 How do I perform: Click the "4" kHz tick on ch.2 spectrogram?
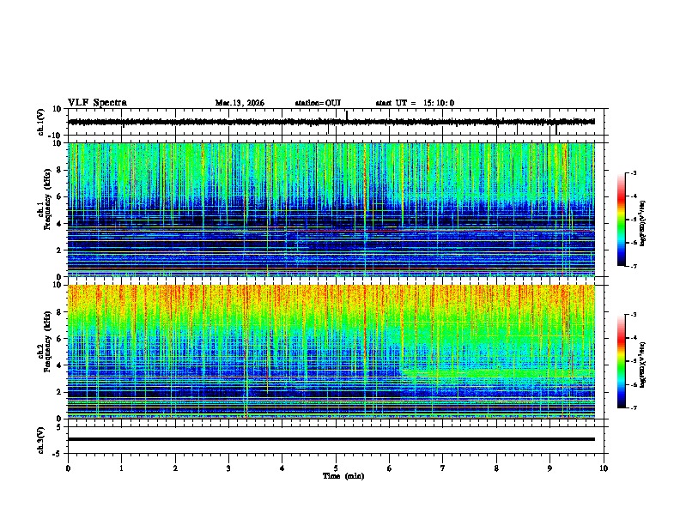tap(60, 365)
